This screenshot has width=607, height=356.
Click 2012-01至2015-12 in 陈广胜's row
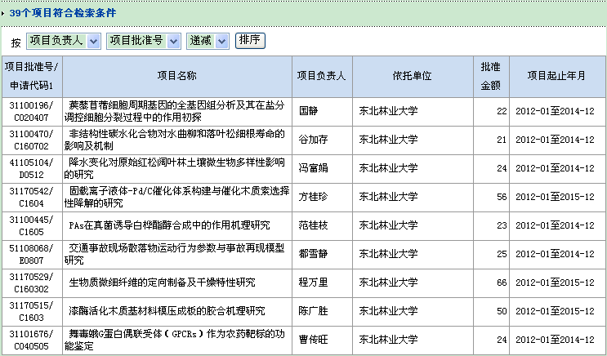(555, 311)
